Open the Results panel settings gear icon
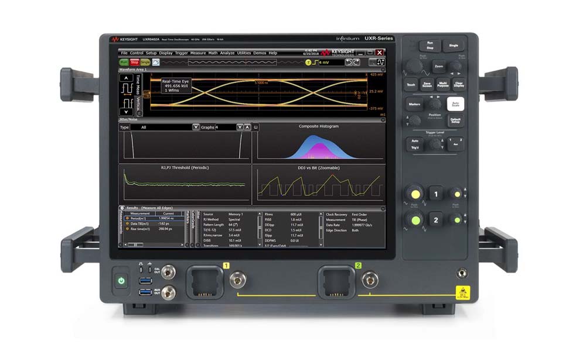The image size is (586, 351). [x=122, y=208]
